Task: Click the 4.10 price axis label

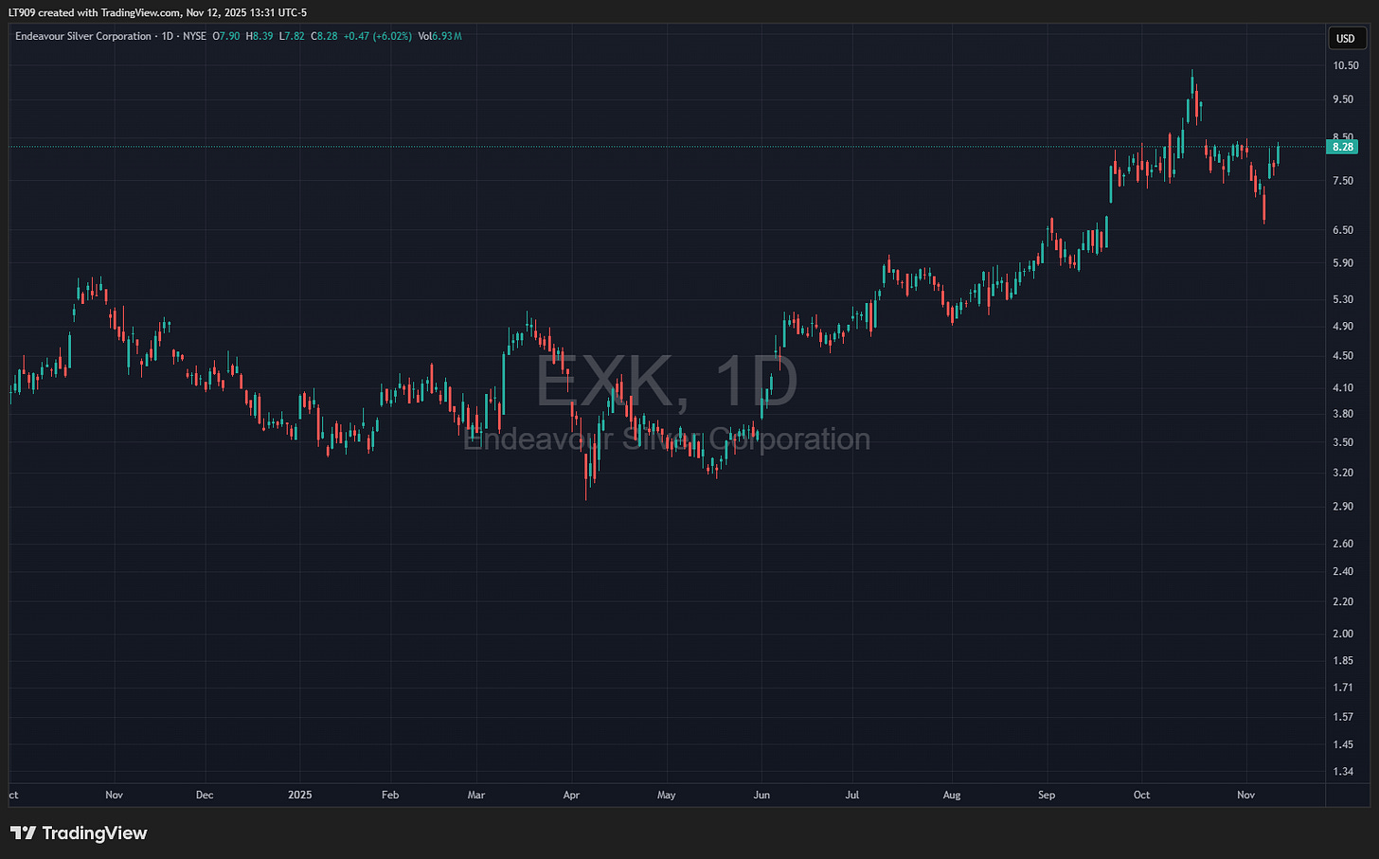Action: coord(1343,388)
